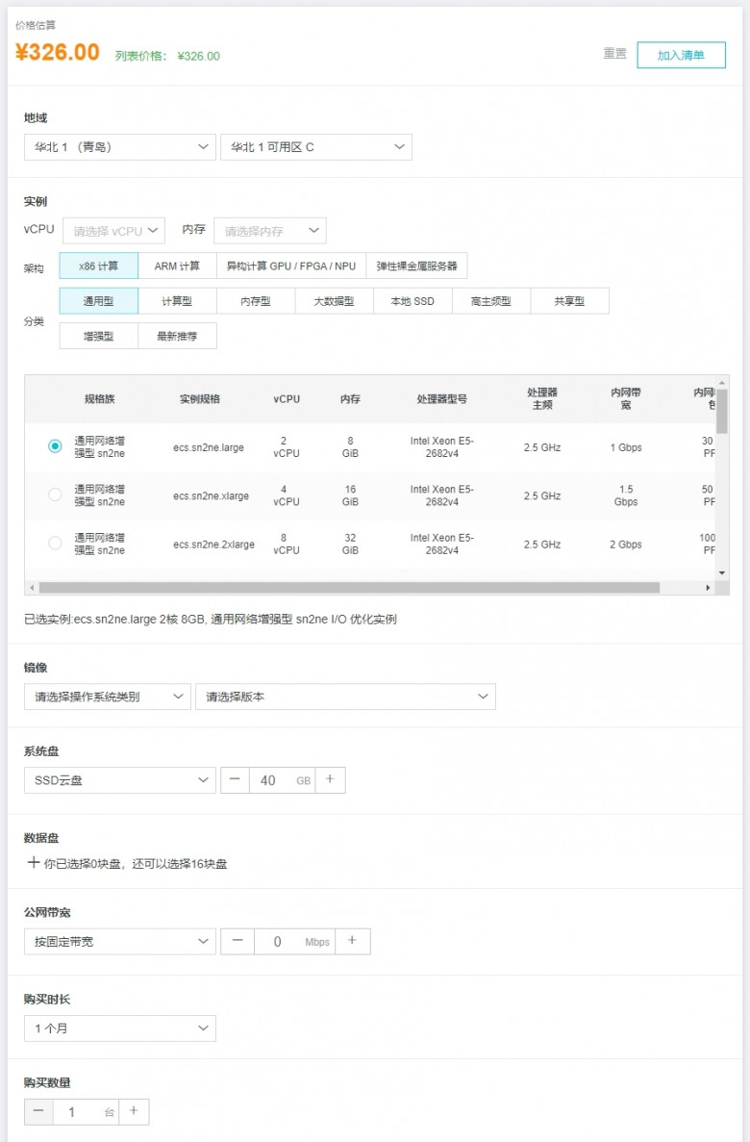750x1142 pixels.
Task: Choose the 本地 SSD category
Action: click(x=412, y=301)
